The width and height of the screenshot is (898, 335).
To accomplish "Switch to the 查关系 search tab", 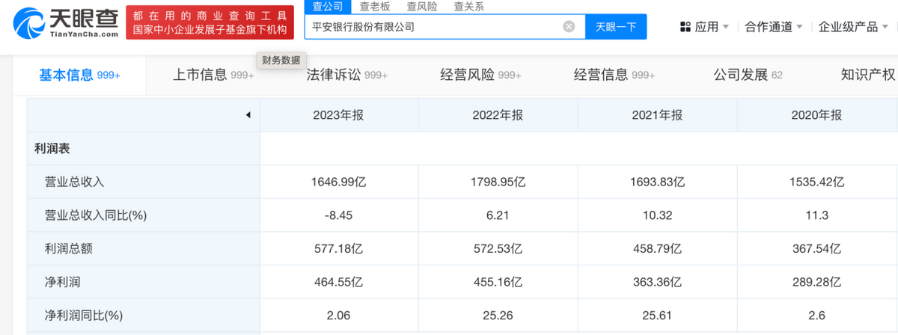I will (x=469, y=7).
